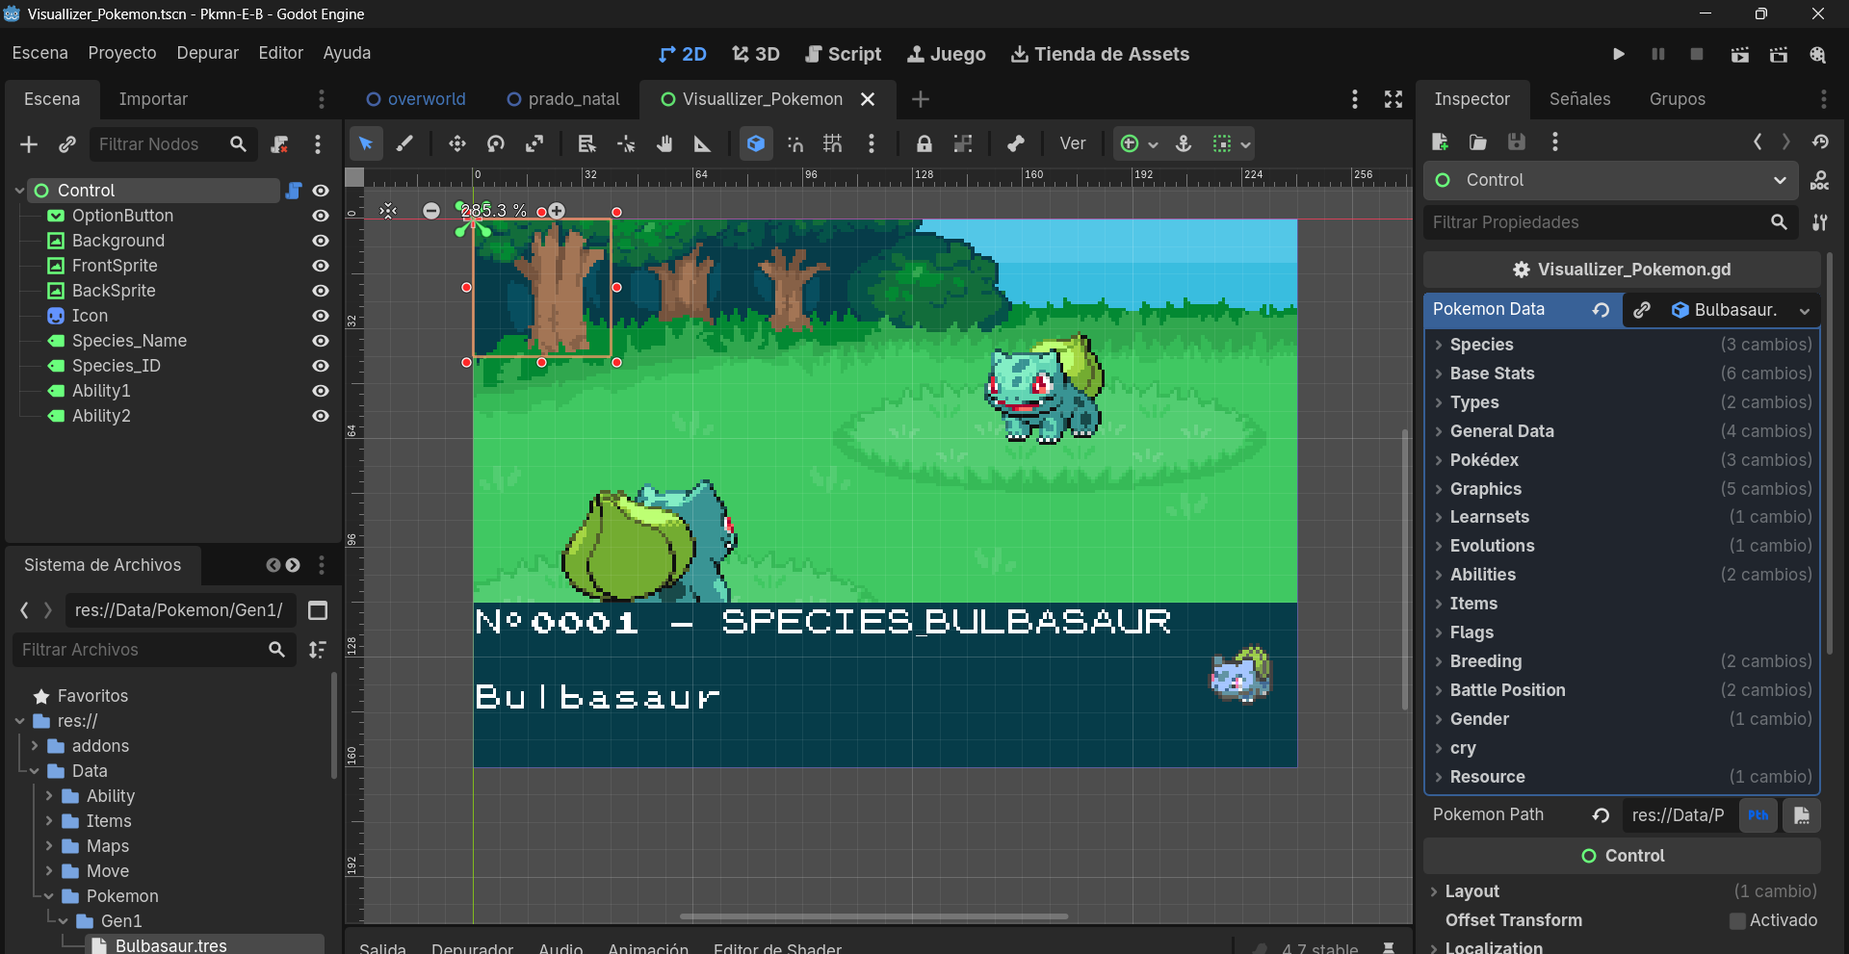Hide the Background node
Image resolution: width=1849 pixels, height=954 pixels.
point(321,241)
